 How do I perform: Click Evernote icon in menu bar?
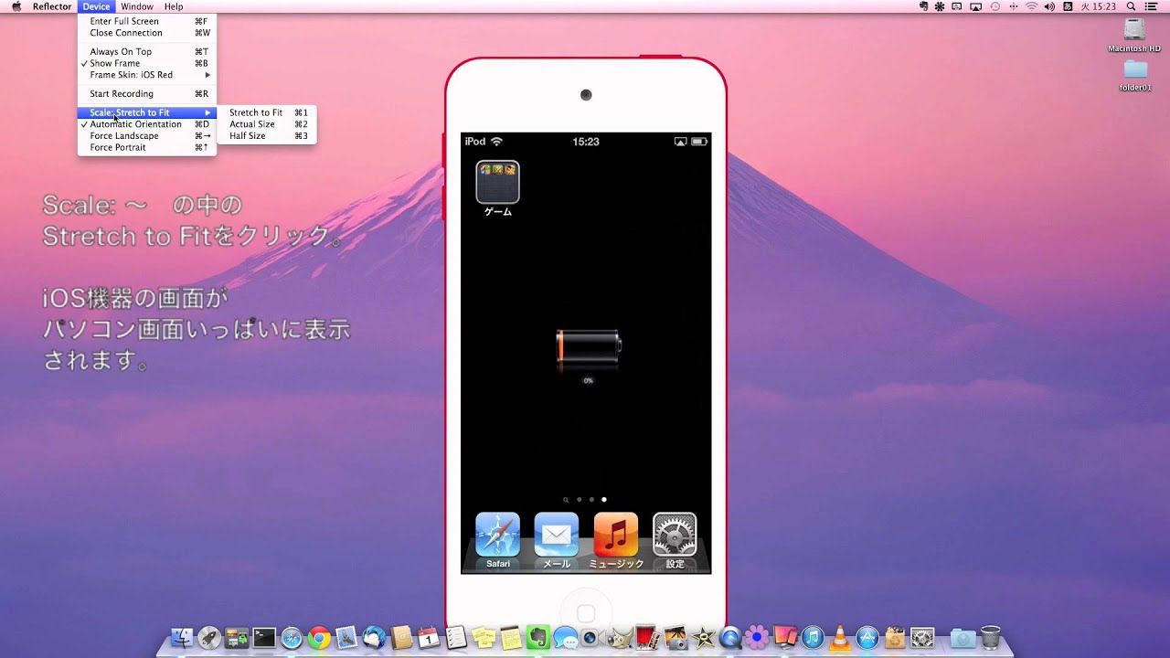(923, 6)
